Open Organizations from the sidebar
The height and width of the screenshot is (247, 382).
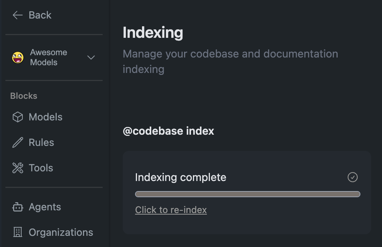pos(61,232)
